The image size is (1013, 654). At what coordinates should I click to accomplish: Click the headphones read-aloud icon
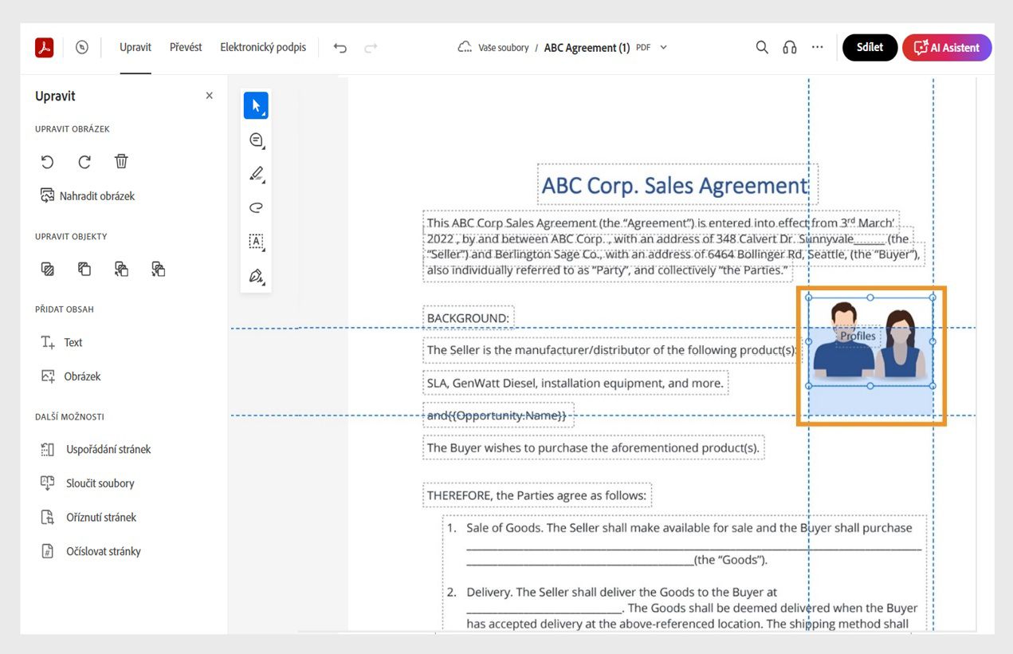tap(790, 48)
